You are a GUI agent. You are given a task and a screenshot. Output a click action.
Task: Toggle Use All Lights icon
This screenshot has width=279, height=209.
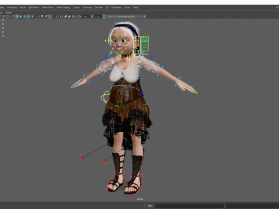pyautogui.click(x=33, y=16)
